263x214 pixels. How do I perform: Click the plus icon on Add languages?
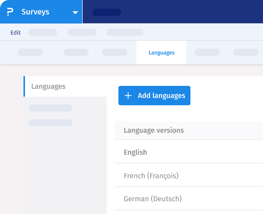point(128,96)
